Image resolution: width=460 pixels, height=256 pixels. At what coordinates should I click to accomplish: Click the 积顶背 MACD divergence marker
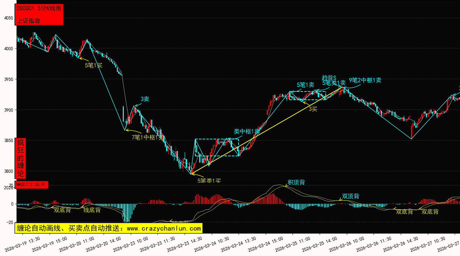point(296,182)
